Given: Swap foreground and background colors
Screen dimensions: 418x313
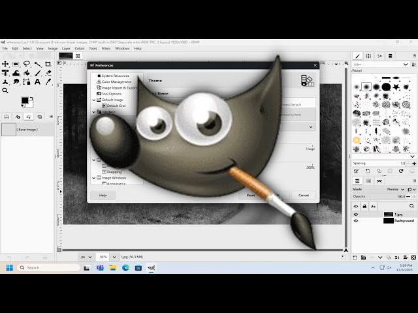Looking at the screenshot, I should pyautogui.click(x=31, y=98).
